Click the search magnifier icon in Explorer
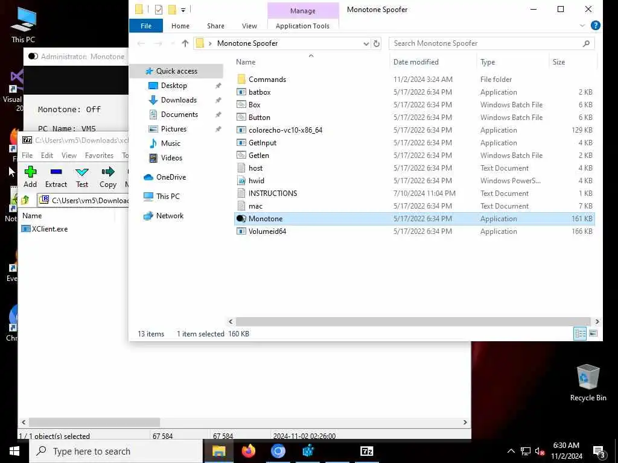Image resolution: width=618 pixels, height=463 pixels. click(x=586, y=43)
